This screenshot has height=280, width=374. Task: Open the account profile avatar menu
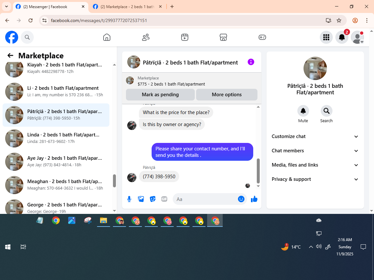tap(357, 37)
